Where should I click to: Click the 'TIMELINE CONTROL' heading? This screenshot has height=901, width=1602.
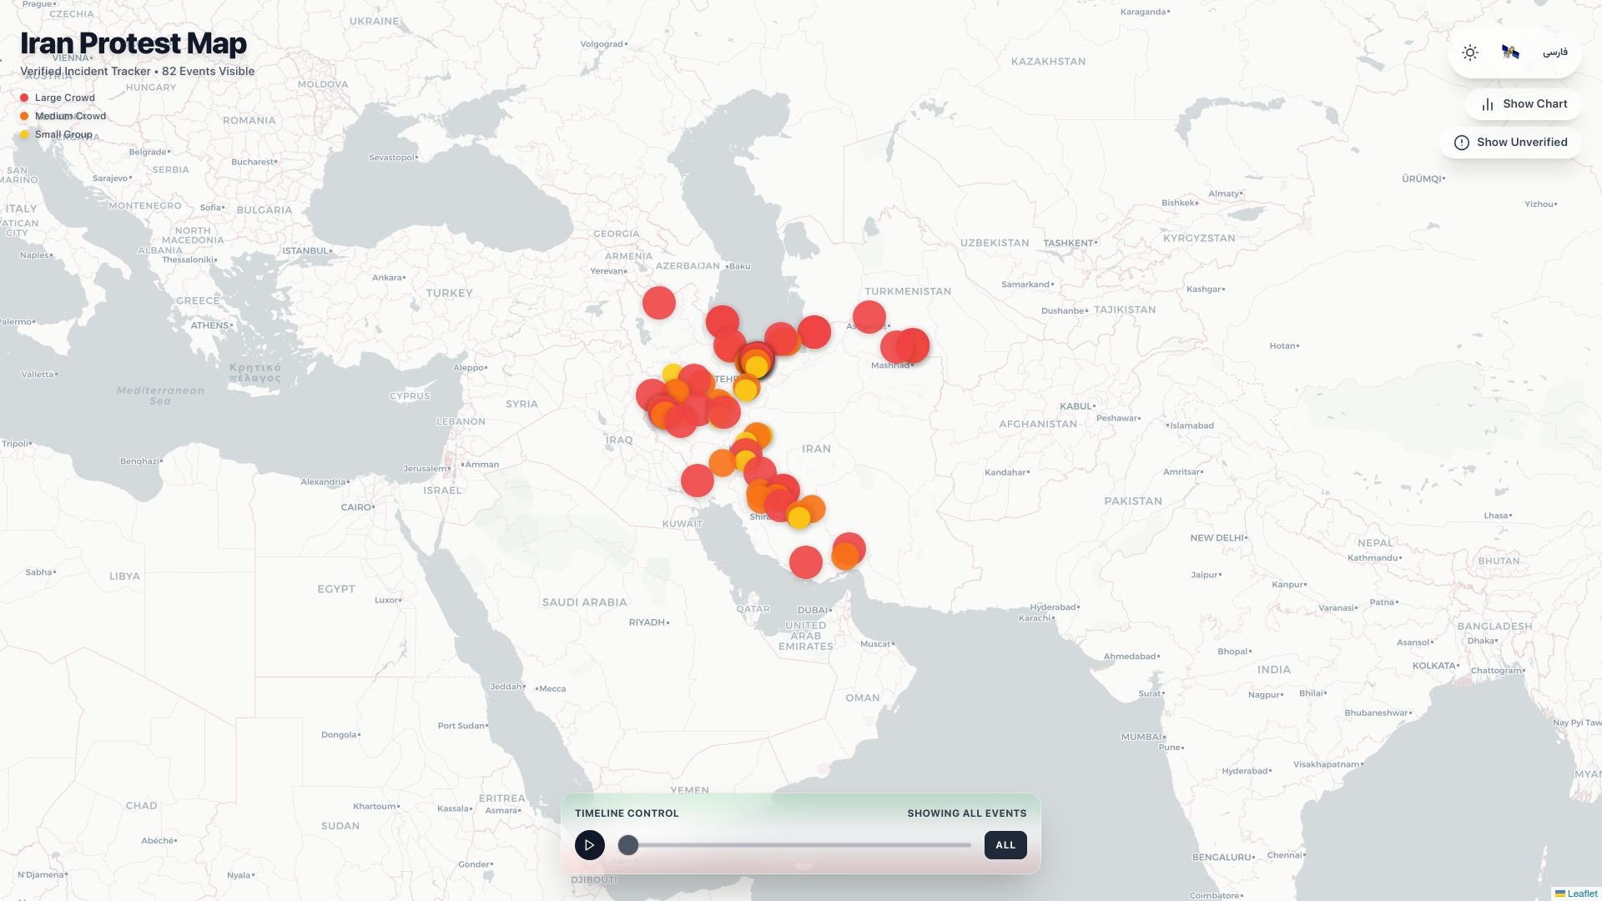click(x=627, y=813)
